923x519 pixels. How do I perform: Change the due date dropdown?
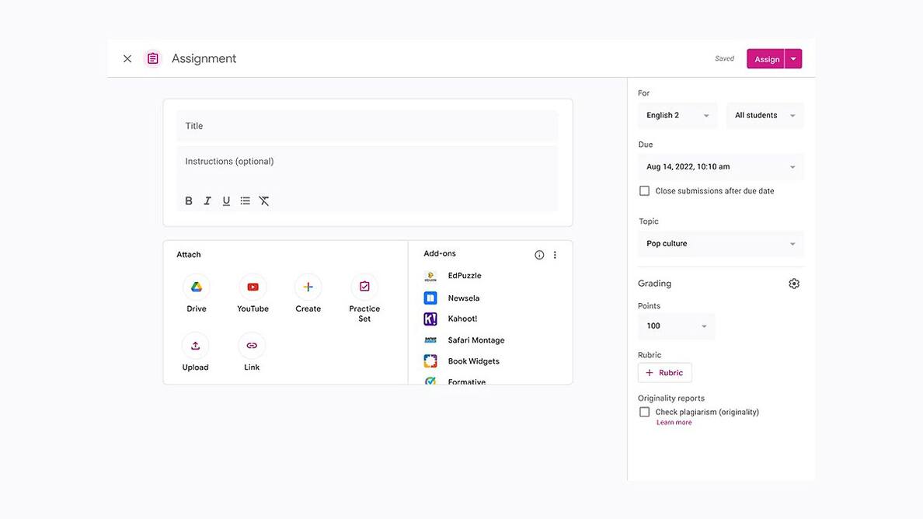(720, 167)
